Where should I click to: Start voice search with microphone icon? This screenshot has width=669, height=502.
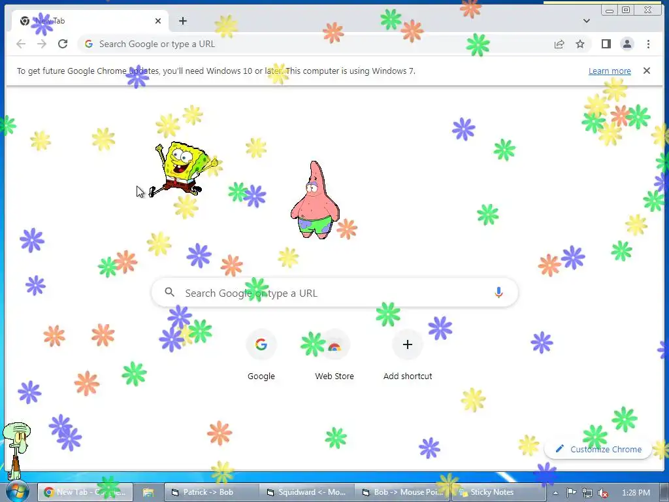498,293
